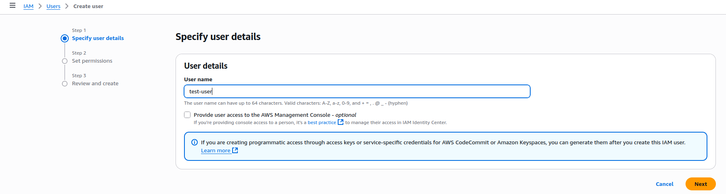The height and width of the screenshot is (194, 726).
Task: Click chevron before Create user breadcrumb
Action: coord(67,6)
